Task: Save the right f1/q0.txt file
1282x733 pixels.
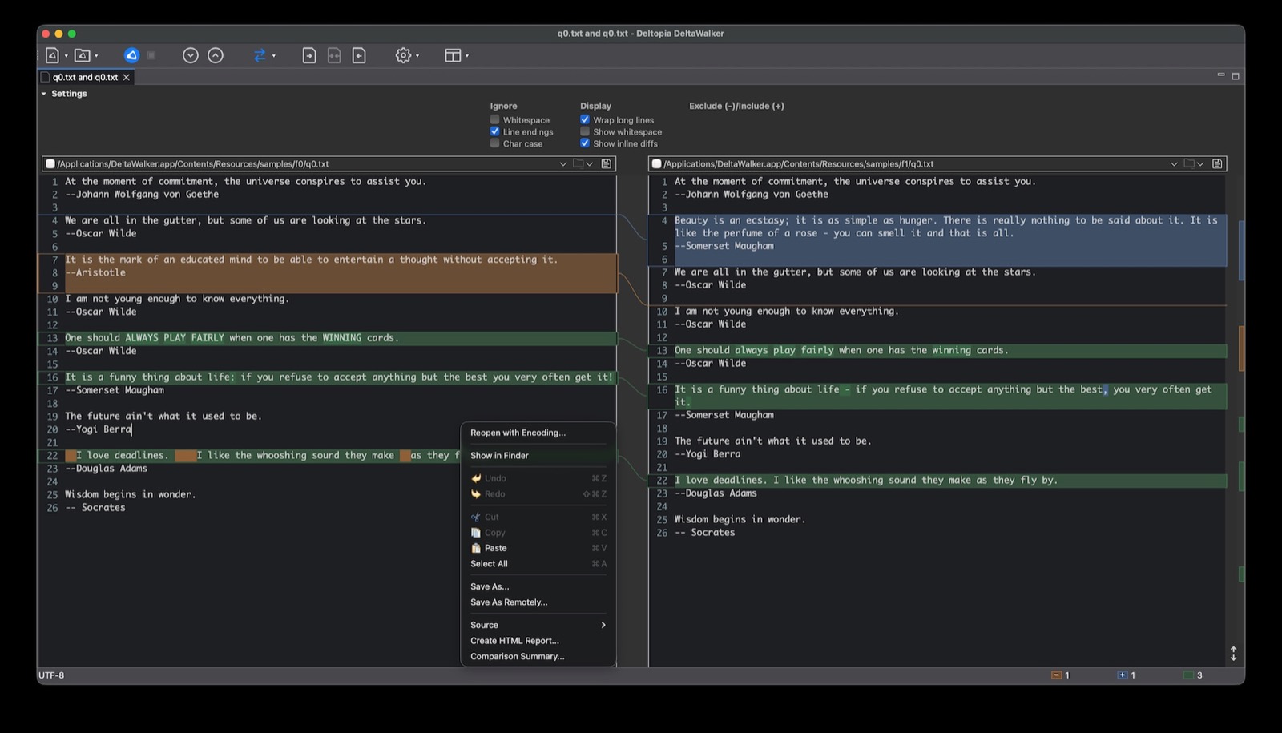Action: click(x=1217, y=164)
